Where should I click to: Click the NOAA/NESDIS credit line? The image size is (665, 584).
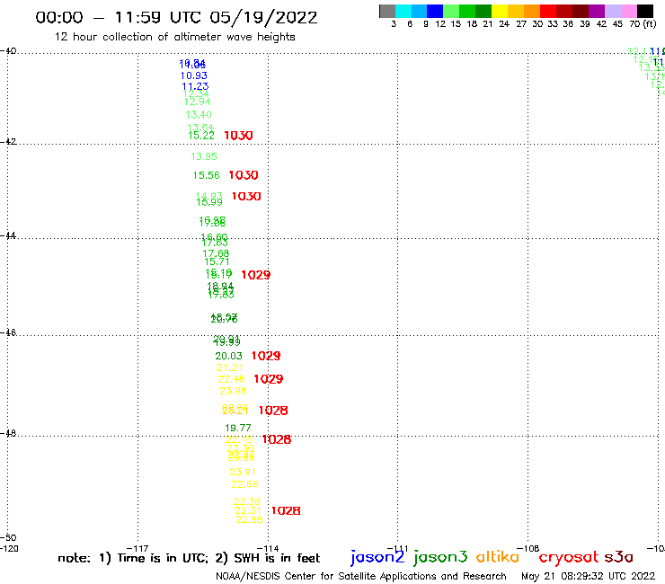point(361,576)
